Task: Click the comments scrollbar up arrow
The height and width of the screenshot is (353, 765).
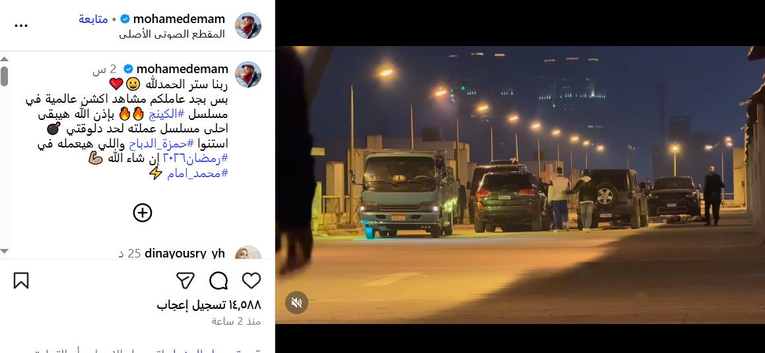Action: tap(4, 59)
